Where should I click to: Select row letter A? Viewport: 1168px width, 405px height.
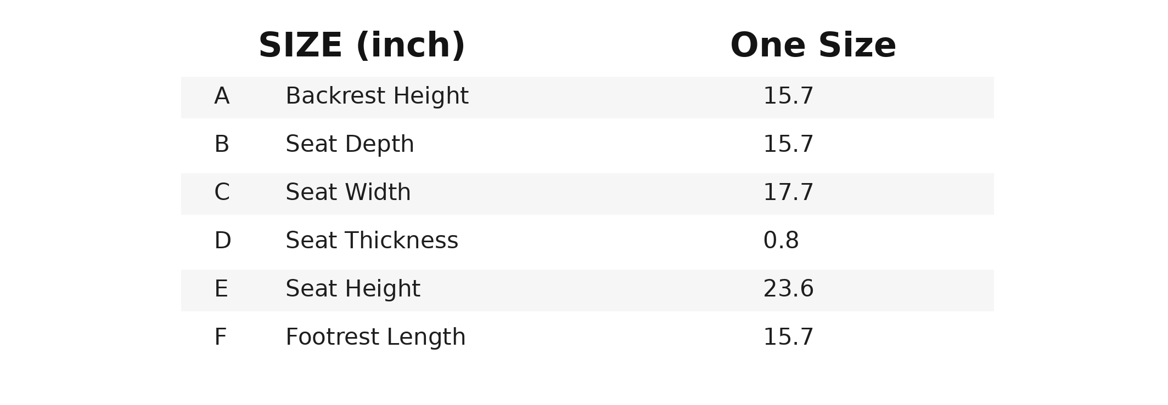coord(222,96)
